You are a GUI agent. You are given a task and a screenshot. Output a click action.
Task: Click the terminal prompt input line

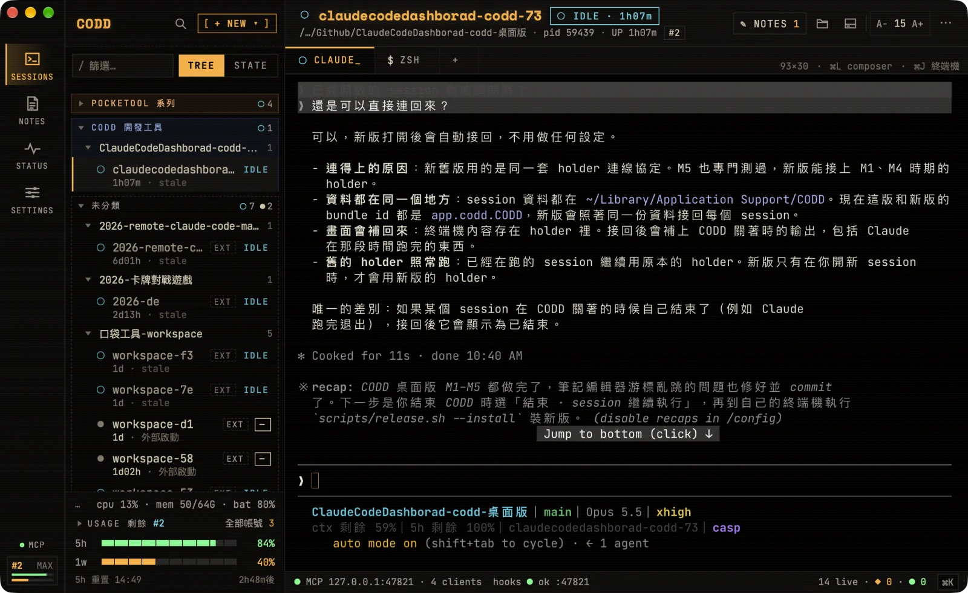click(624, 481)
